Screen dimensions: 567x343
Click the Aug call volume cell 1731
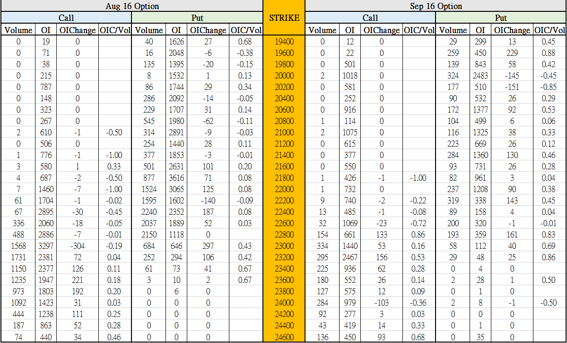18,257
